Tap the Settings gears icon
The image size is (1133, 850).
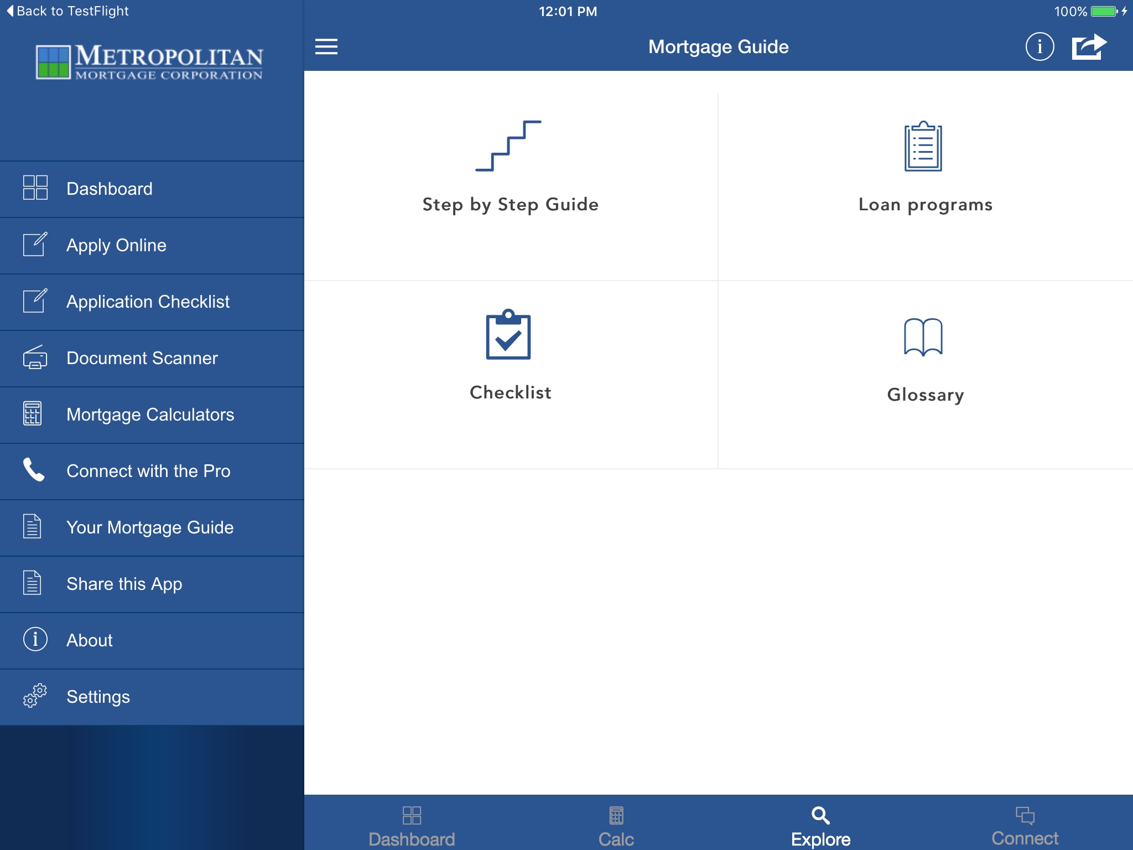click(35, 696)
